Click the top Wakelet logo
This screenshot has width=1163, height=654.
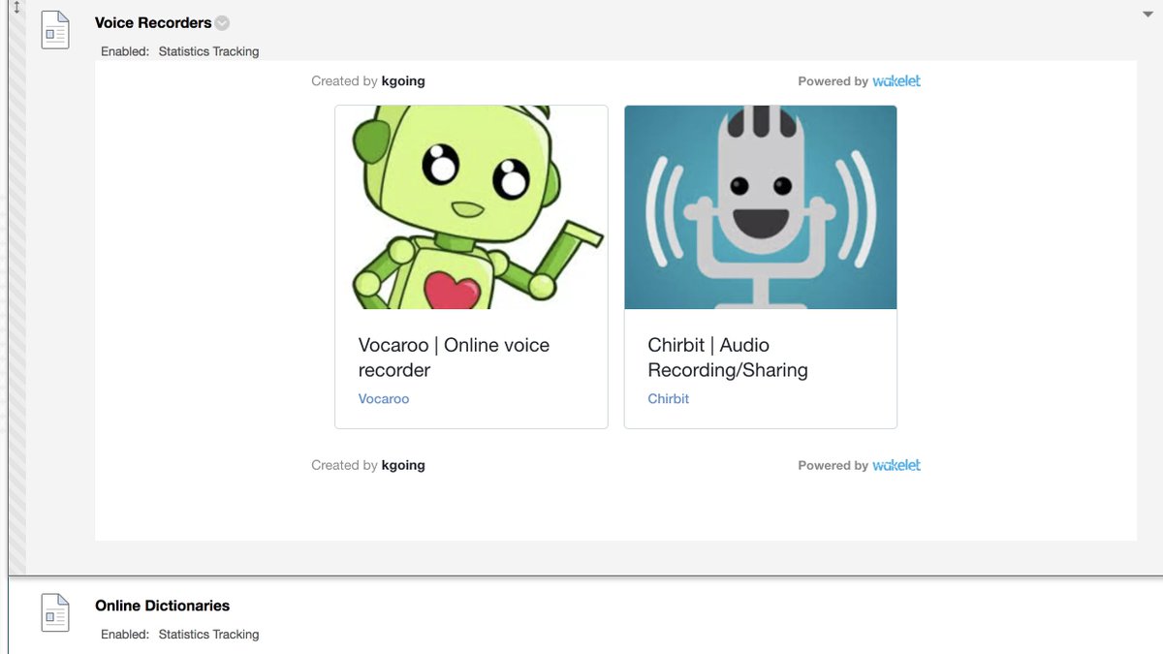coord(896,81)
